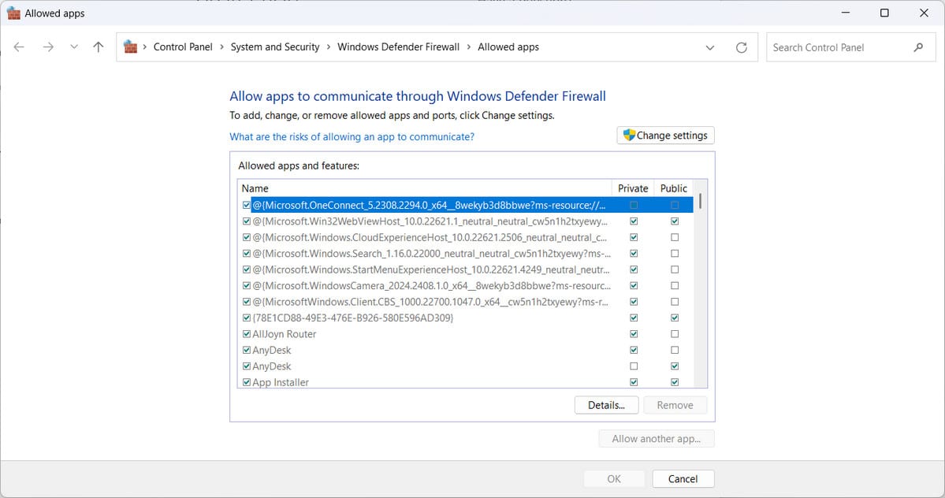The image size is (945, 498).
Task: Sort by the Private column header
Action: tap(633, 188)
